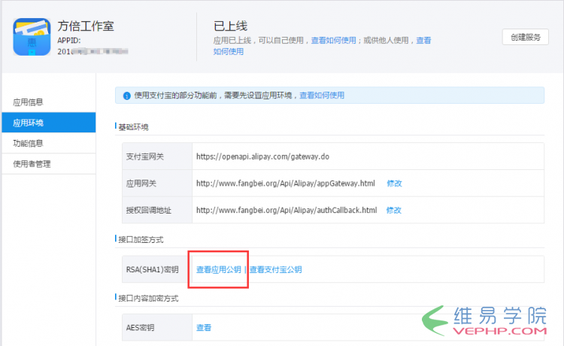The width and height of the screenshot is (564, 346).
Task: Click the APPID number text
Action: point(92,51)
